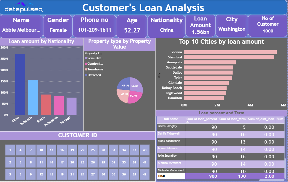This screenshot has height=182, width=288.
Task: Click the Frank Yacobsohn row name
Action: (169, 141)
